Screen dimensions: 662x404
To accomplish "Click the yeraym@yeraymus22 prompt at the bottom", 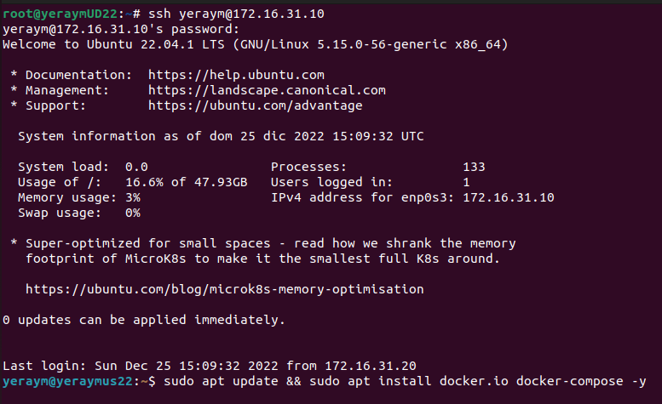I will (x=67, y=381).
